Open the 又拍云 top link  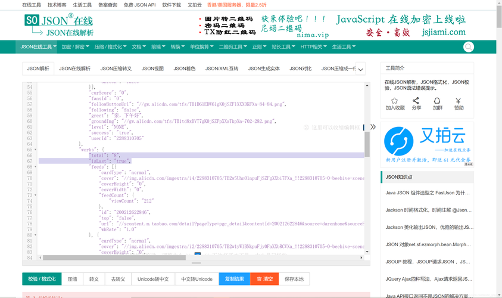coord(195,5)
